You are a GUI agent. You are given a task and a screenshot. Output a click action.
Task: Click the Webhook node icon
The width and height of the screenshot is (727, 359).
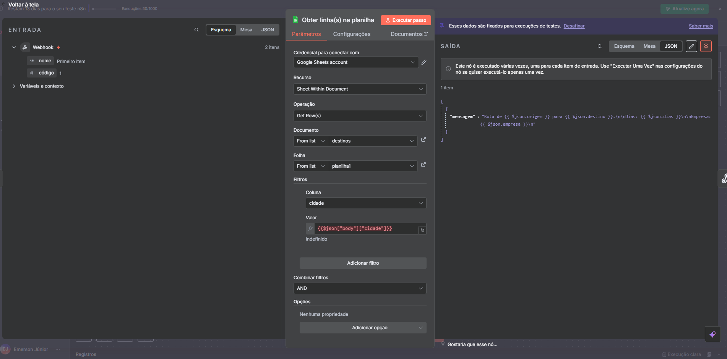click(25, 47)
